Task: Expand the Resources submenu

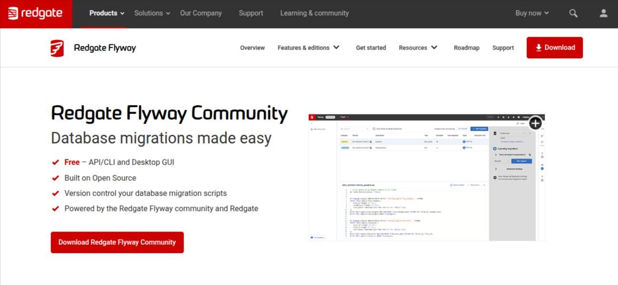Action: [418, 48]
